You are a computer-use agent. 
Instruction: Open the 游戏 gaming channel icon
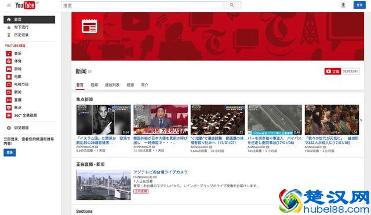pos(9,69)
